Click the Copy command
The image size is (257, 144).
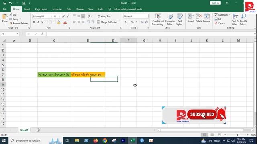point(14,19)
